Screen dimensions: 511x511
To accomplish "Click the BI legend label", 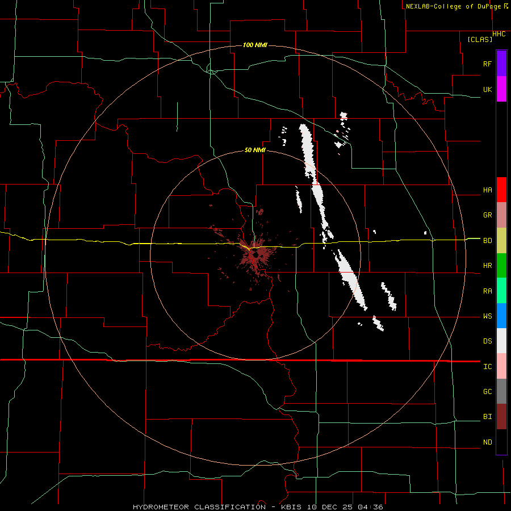I will tap(487, 417).
